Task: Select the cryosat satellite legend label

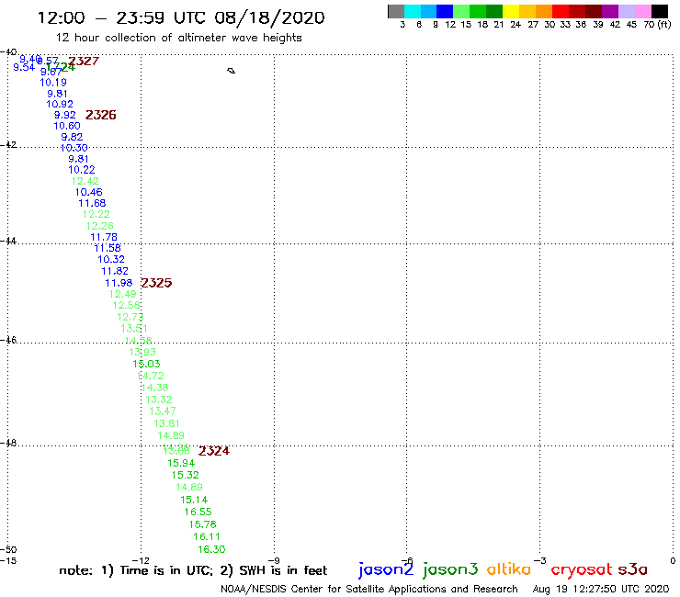Action: pyautogui.click(x=582, y=570)
